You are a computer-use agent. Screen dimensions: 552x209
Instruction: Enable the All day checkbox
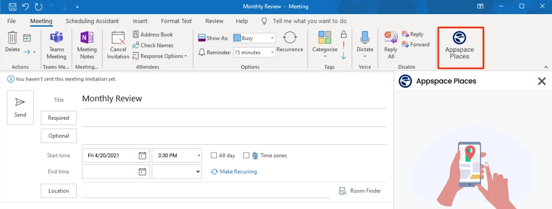[x=214, y=155]
